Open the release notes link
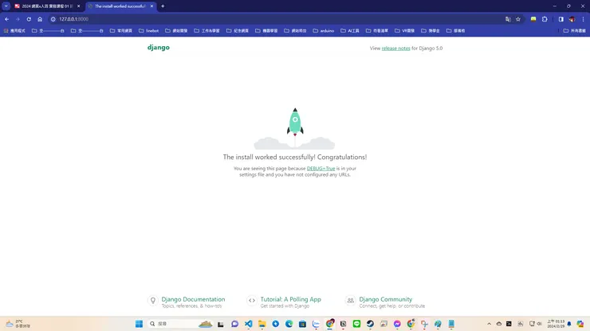 click(395, 48)
